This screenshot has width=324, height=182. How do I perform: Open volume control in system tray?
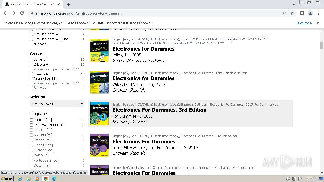[x=288, y=179]
